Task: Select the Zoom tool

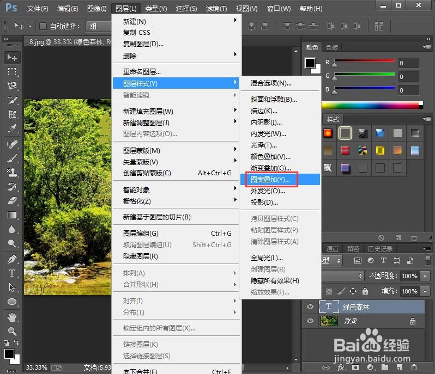Action: (x=12, y=332)
